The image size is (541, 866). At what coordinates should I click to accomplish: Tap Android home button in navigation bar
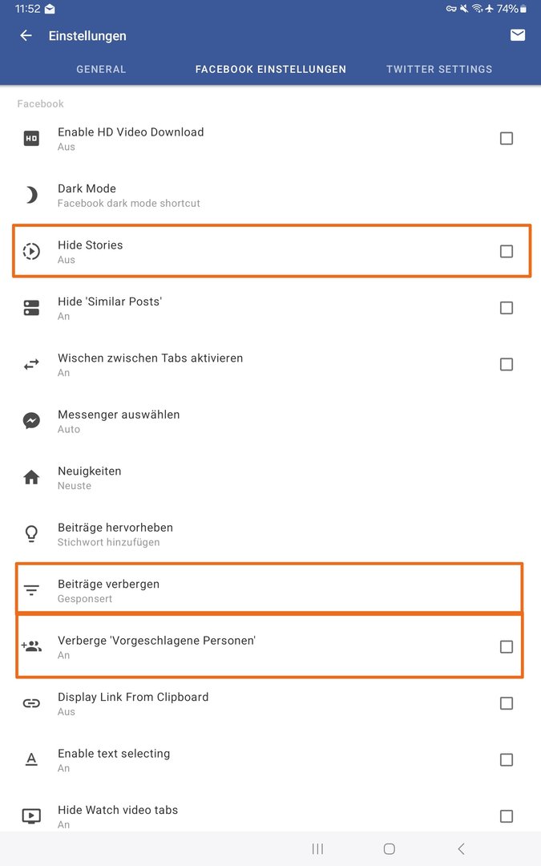(x=390, y=849)
